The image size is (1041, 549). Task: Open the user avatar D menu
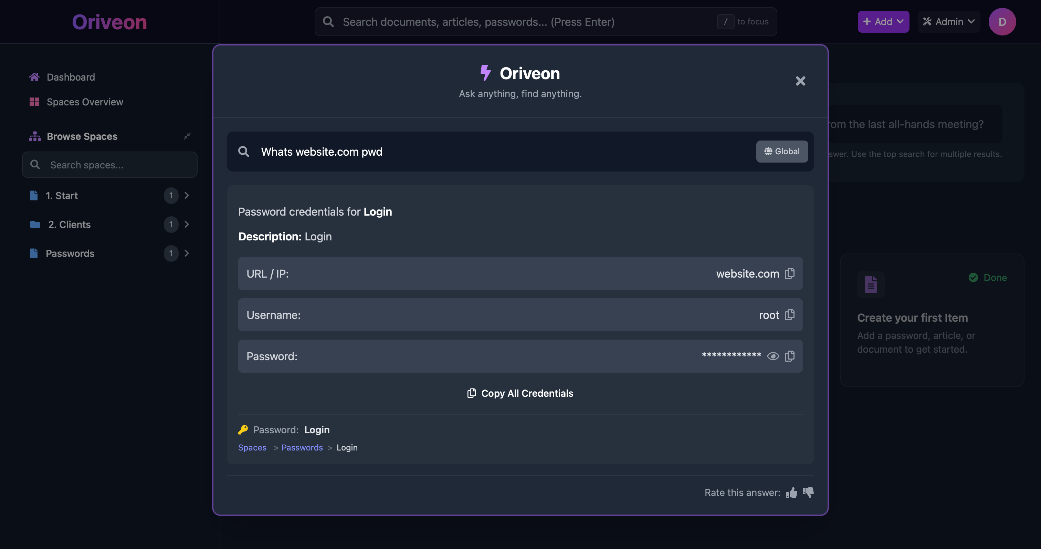click(1002, 22)
